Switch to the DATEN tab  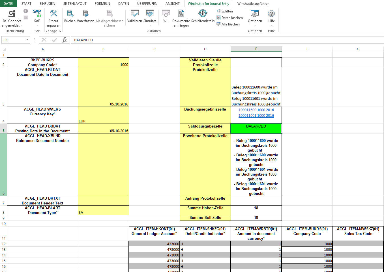124,3
